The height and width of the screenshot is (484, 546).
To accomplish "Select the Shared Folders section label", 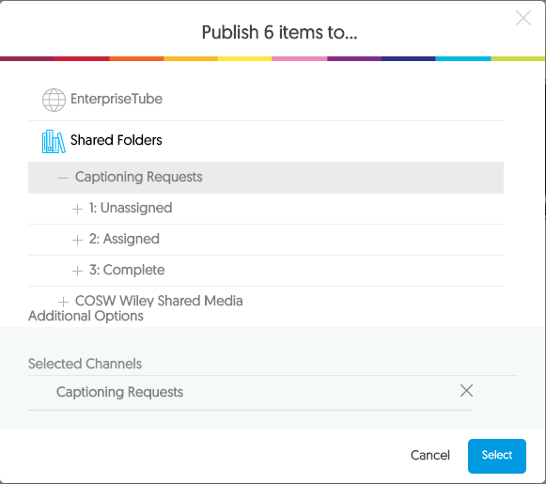I will pyautogui.click(x=117, y=140).
